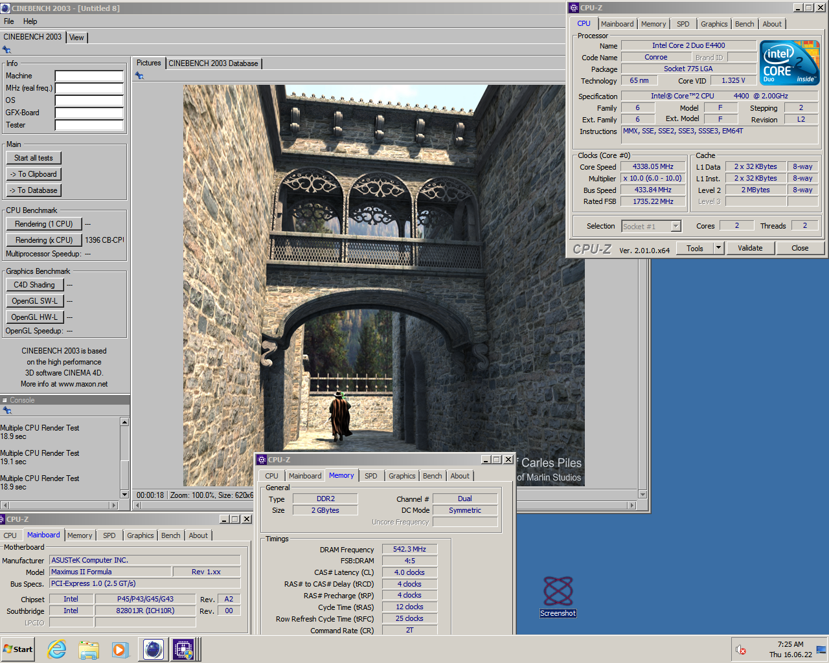Open the About tab in the CPU-Z Memory window
The width and height of the screenshot is (829, 663).
click(x=460, y=476)
